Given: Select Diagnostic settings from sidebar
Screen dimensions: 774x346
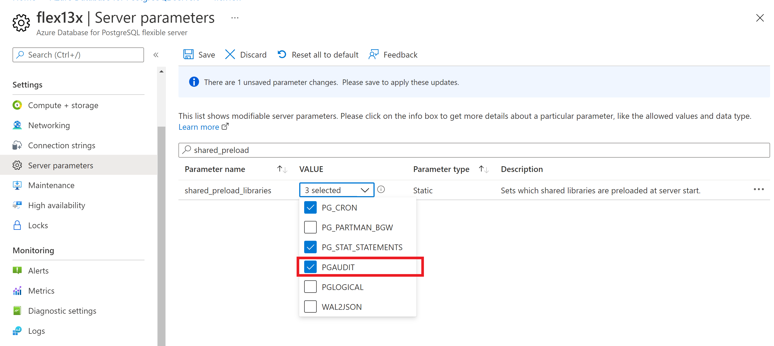Looking at the screenshot, I should tap(63, 311).
